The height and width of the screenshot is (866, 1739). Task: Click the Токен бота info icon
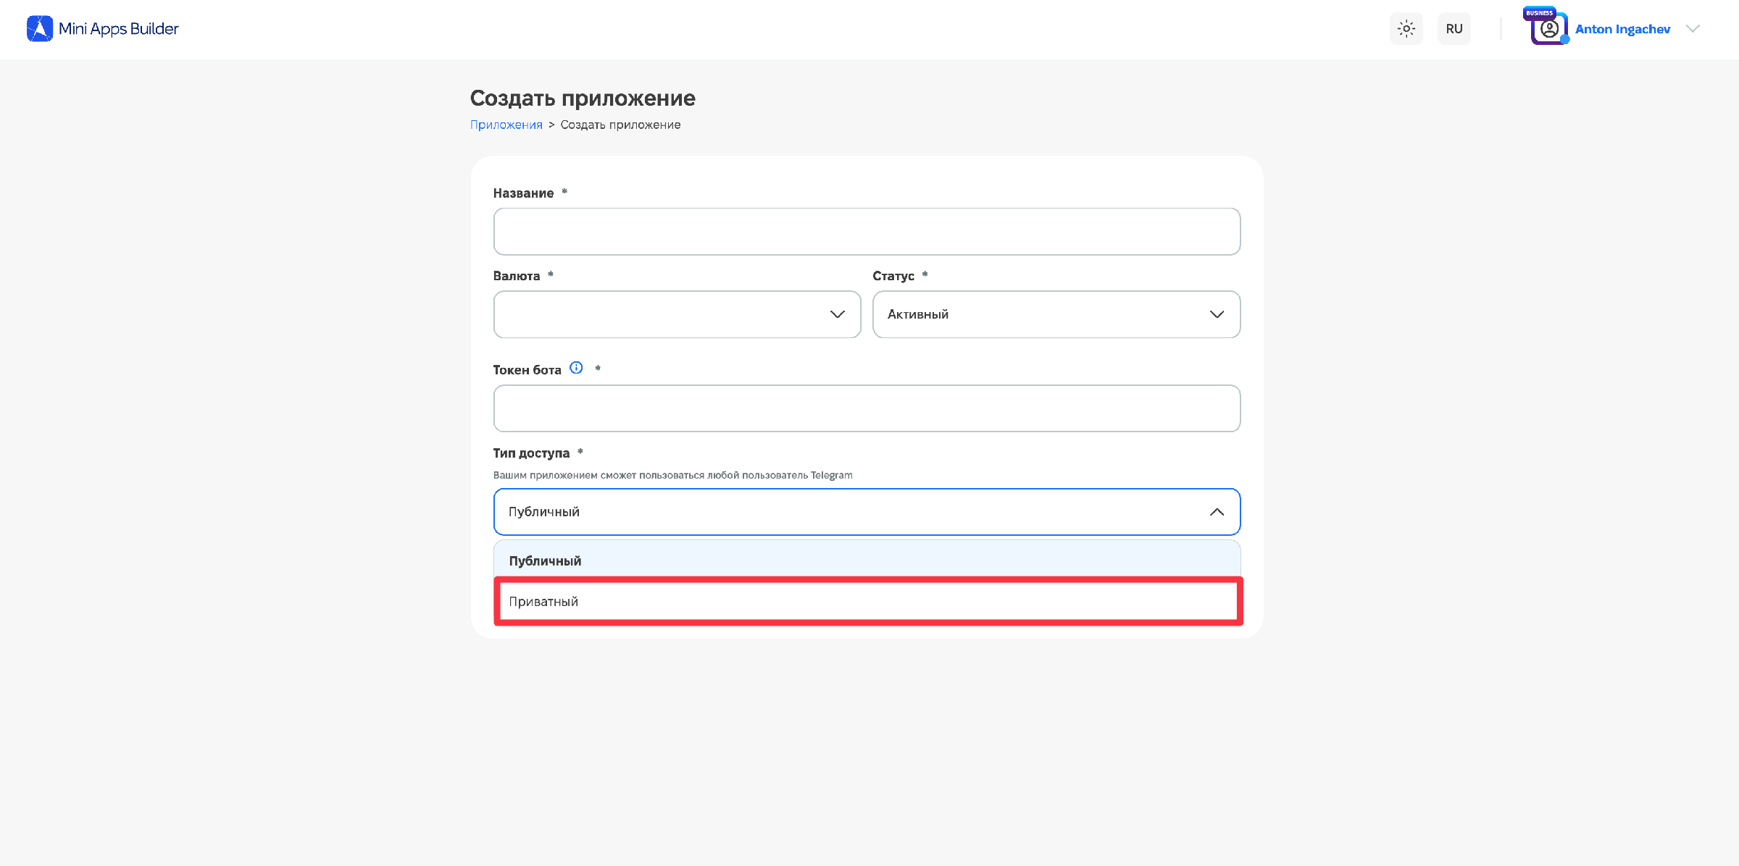click(576, 368)
